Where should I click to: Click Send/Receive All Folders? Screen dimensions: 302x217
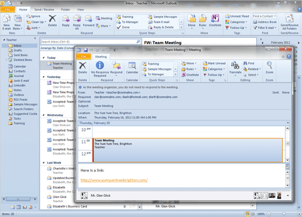[289, 23]
